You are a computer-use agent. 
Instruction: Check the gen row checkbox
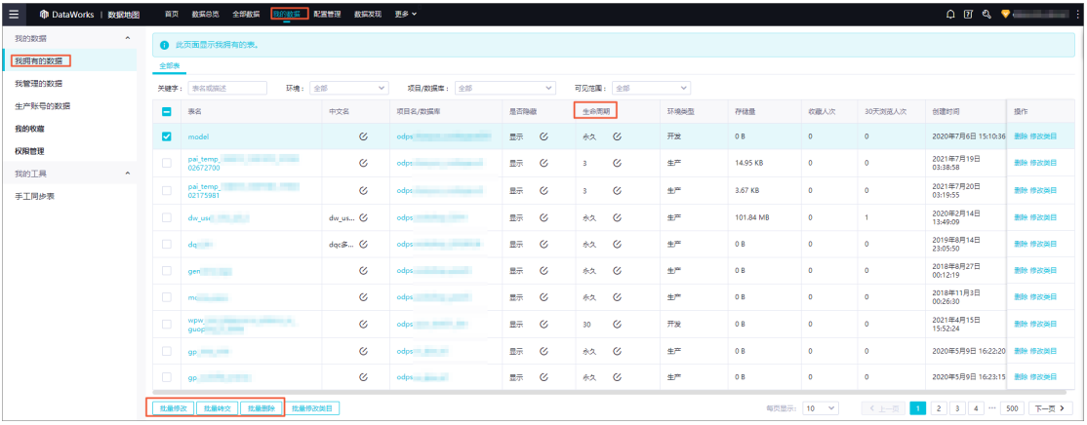[167, 270]
